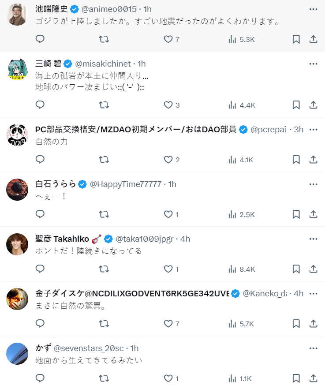Retweet 金子ダイスケ's post
Screen dimensions: 325x389
104,324
